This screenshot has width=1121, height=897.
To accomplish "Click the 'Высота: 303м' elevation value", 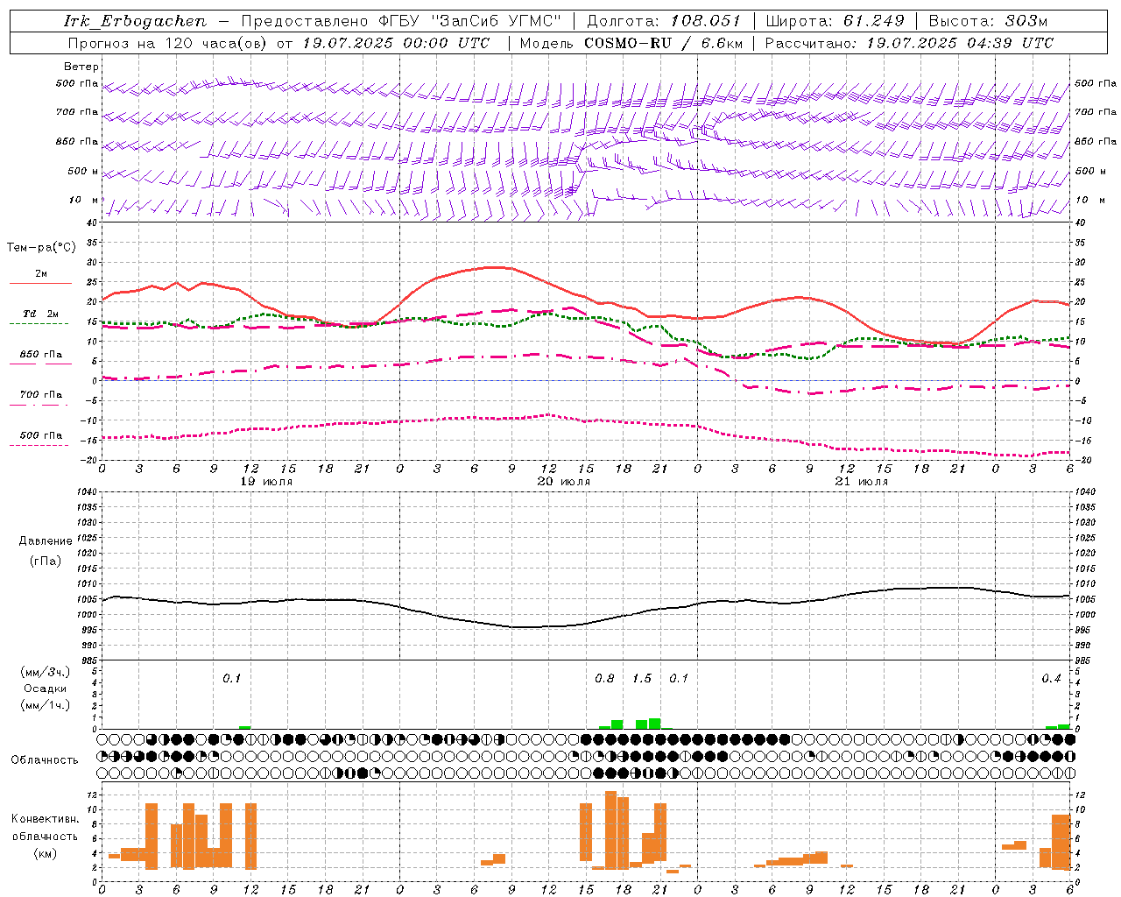I will 988,21.
